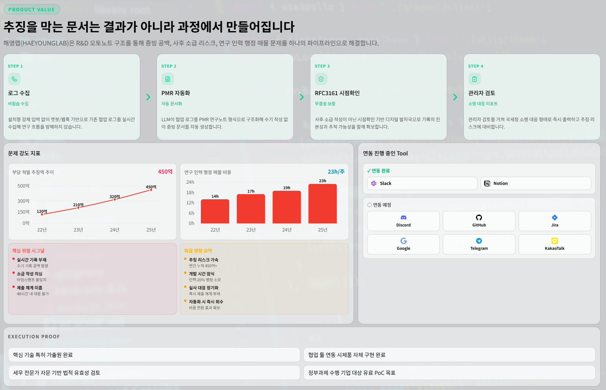Click the 210억 data point on line chart
The width and height of the screenshot is (606, 390).
coord(78,208)
